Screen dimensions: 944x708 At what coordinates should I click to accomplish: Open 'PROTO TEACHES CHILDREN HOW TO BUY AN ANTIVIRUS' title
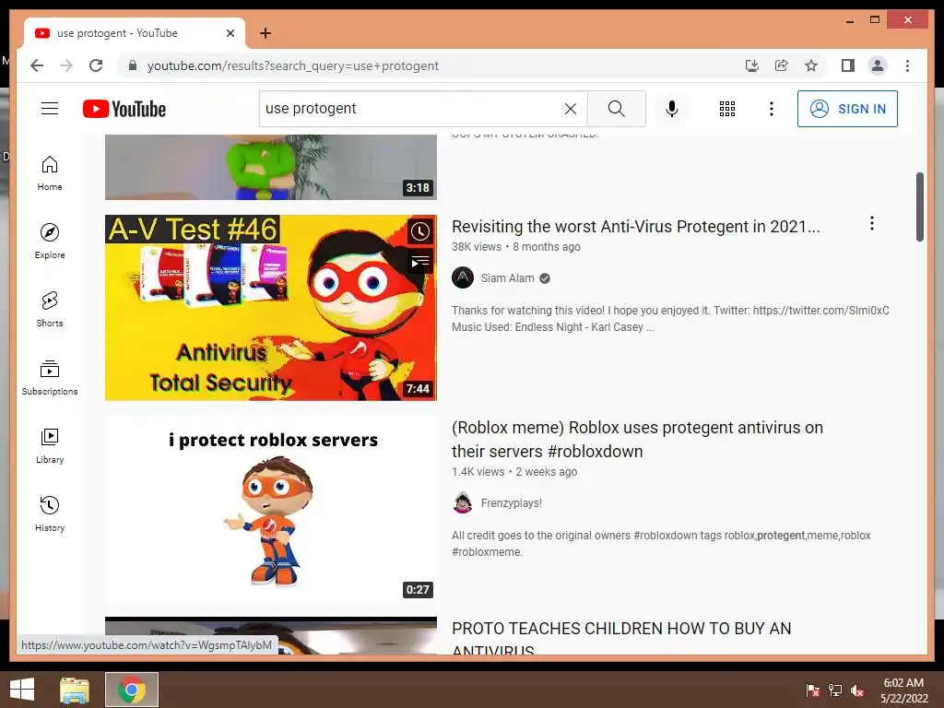(621, 639)
